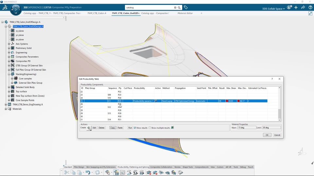Open dropdown arrow next to Undo tool
314x176 pixels.
click(92, 173)
